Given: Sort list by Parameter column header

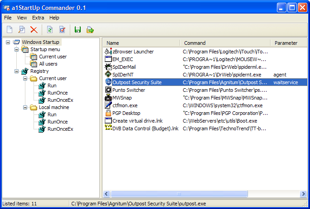Looking at the screenshot, I should [289, 43].
